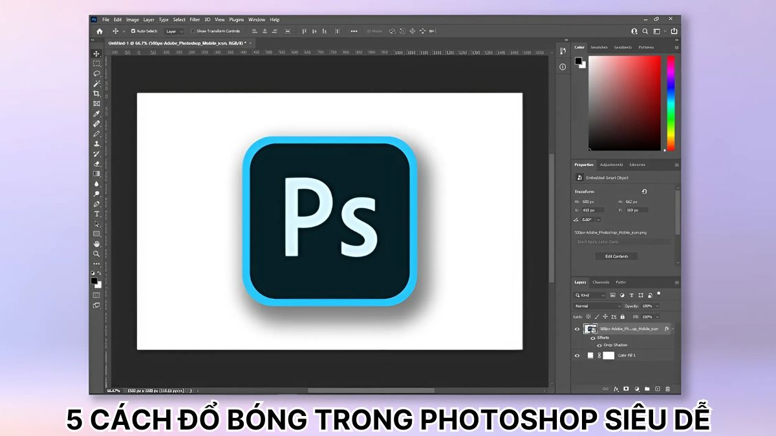Toggle the layer filter on/off switch

[x=658, y=294]
